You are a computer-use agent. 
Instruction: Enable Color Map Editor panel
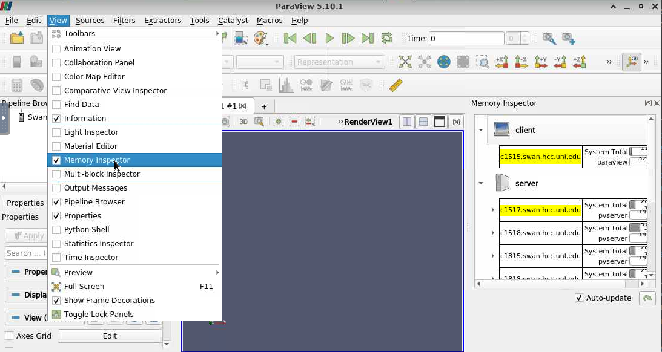(x=134, y=77)
